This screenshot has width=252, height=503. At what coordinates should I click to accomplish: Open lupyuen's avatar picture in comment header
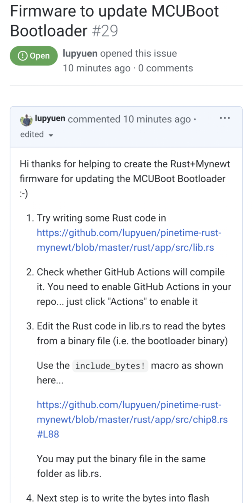(x=26, y=120)
